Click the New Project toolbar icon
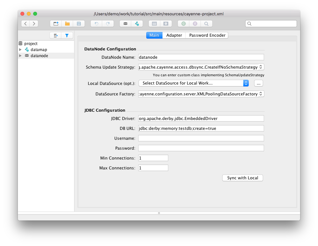The image size is (318, 246). (x=56, y=24)
